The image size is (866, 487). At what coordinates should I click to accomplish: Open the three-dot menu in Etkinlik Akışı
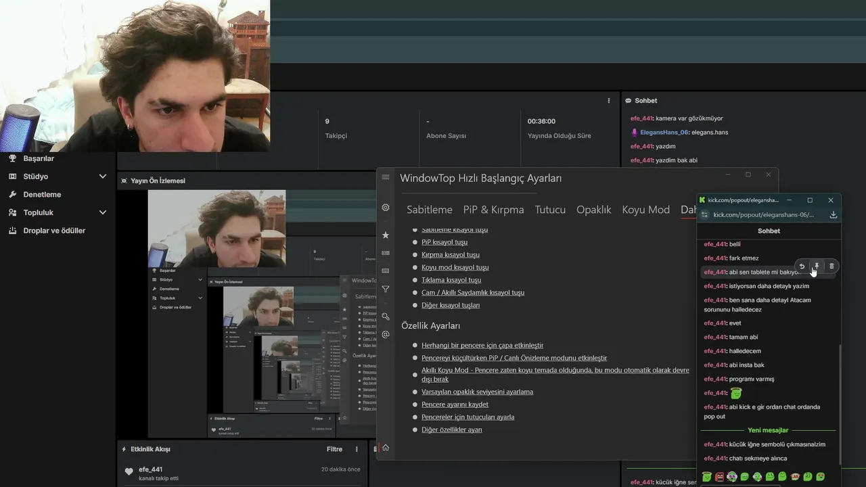[x=357, y=449]
